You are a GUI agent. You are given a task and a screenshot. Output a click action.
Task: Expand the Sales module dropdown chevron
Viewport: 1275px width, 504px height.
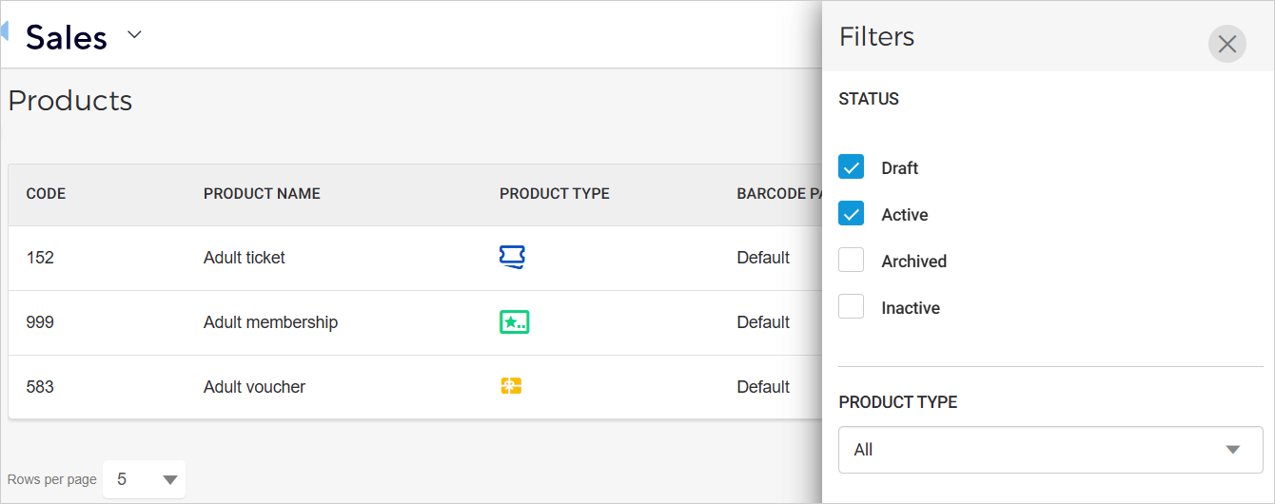click(x=134, y=35)
